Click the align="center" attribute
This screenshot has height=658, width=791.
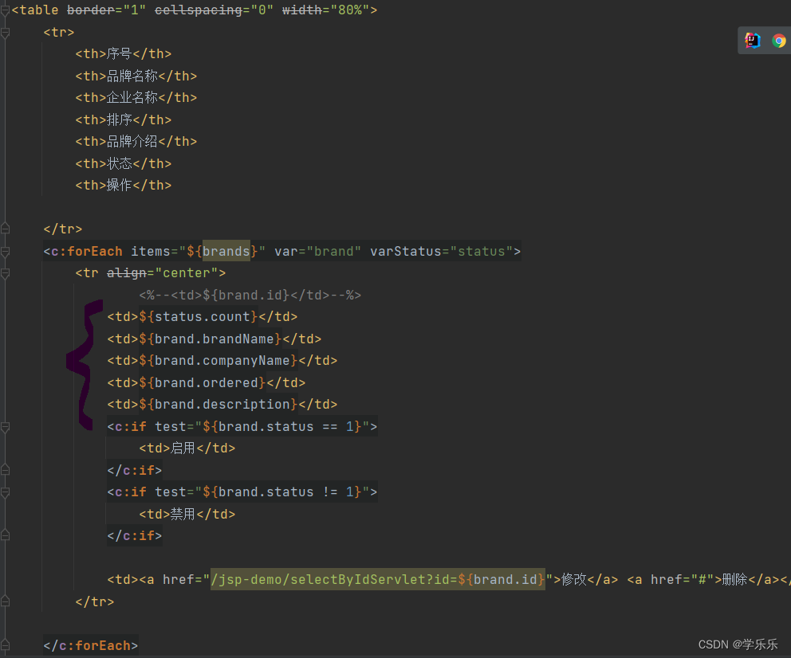click(x=162, y=272)
